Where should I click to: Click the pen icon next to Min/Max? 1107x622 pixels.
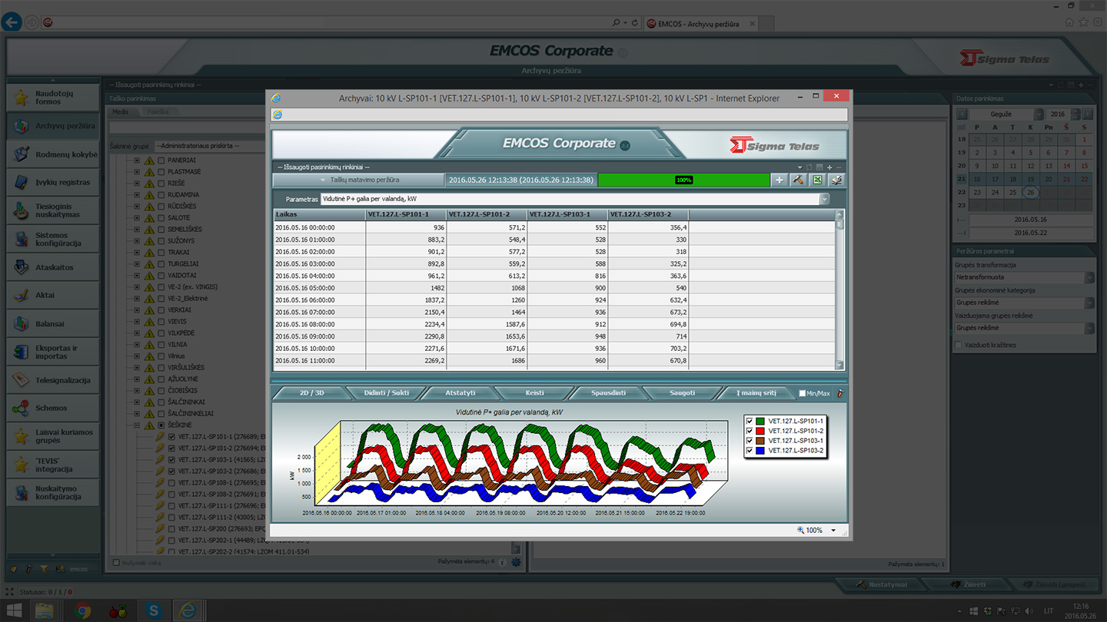[x=840, y=393]
